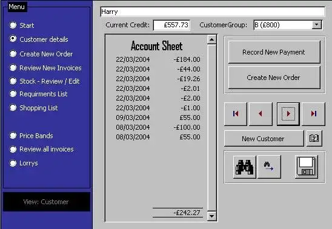
Task: Select the Start menu option
Action: click(x=22, y=25)
